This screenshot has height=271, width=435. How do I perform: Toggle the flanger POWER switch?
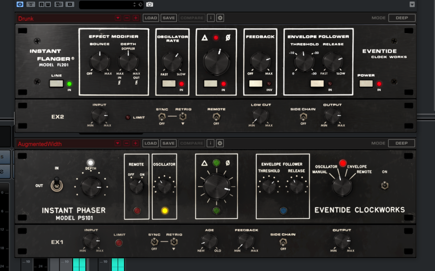(366, 84)
